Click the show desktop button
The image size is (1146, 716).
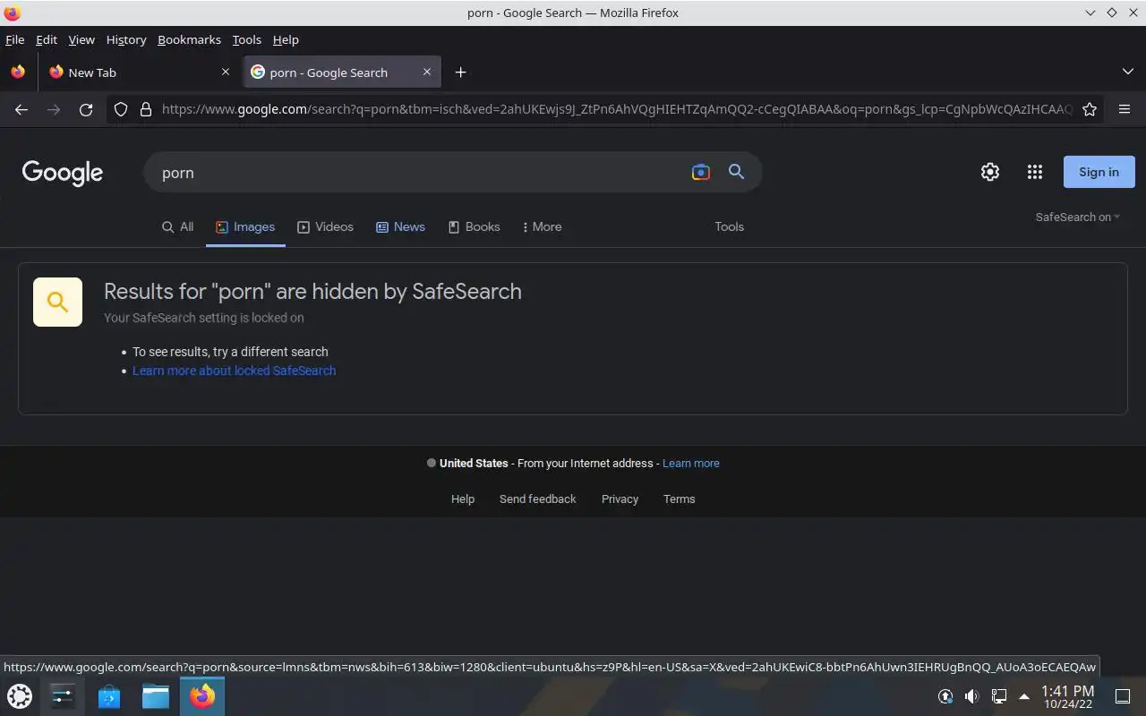click(x=1122, y=695)
